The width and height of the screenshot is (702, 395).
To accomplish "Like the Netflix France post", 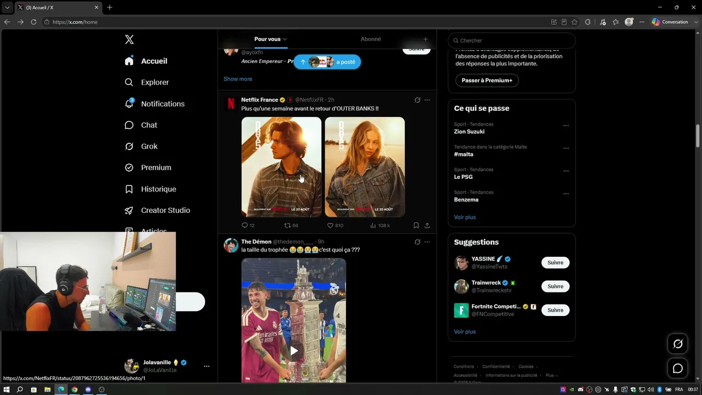I will coord(335,225).
